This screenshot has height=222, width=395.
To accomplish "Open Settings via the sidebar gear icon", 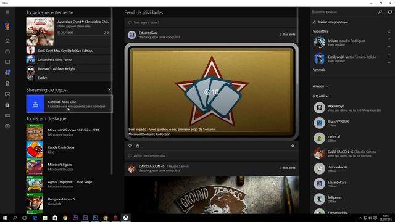I will tap(7, 126).
